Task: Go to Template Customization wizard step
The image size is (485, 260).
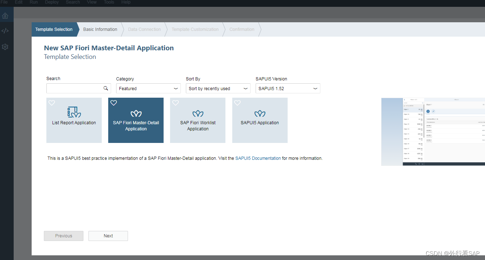Action: [x=195, y=29]
